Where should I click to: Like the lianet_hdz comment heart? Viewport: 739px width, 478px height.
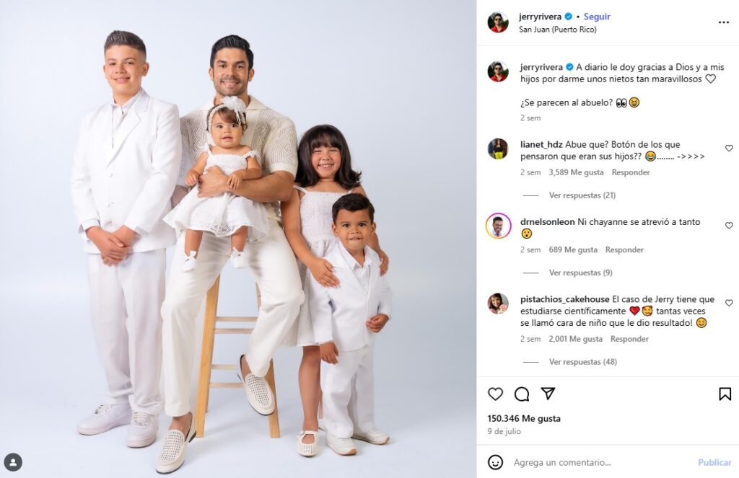coord(729,149)
